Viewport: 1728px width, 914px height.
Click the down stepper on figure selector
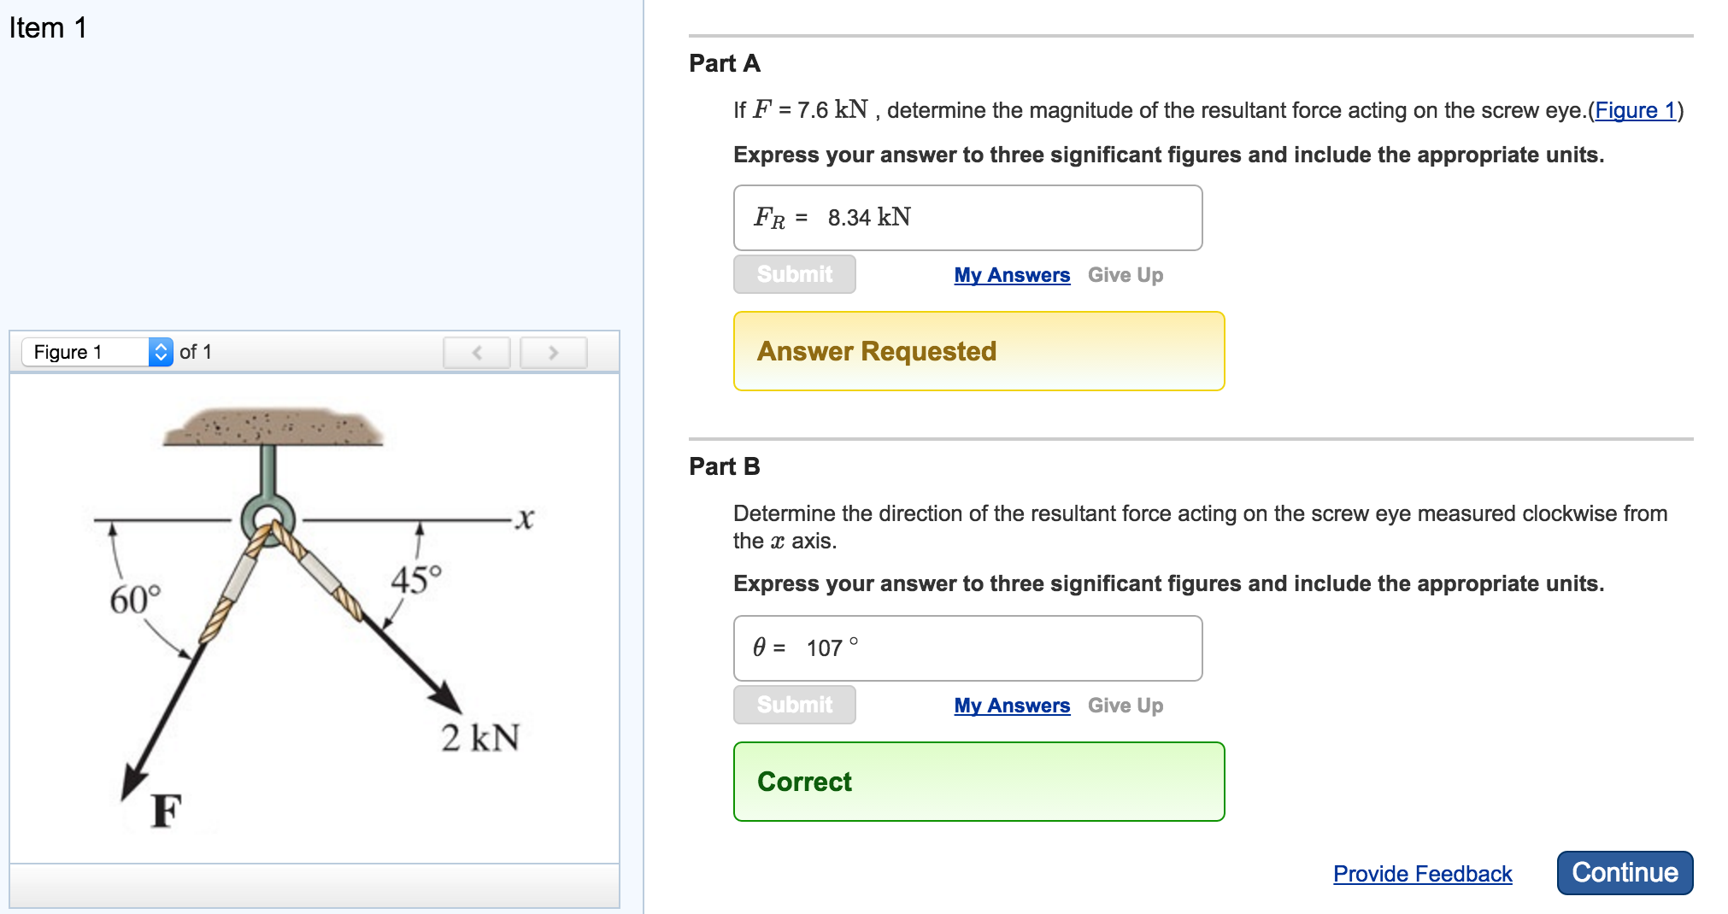(160, 356)
